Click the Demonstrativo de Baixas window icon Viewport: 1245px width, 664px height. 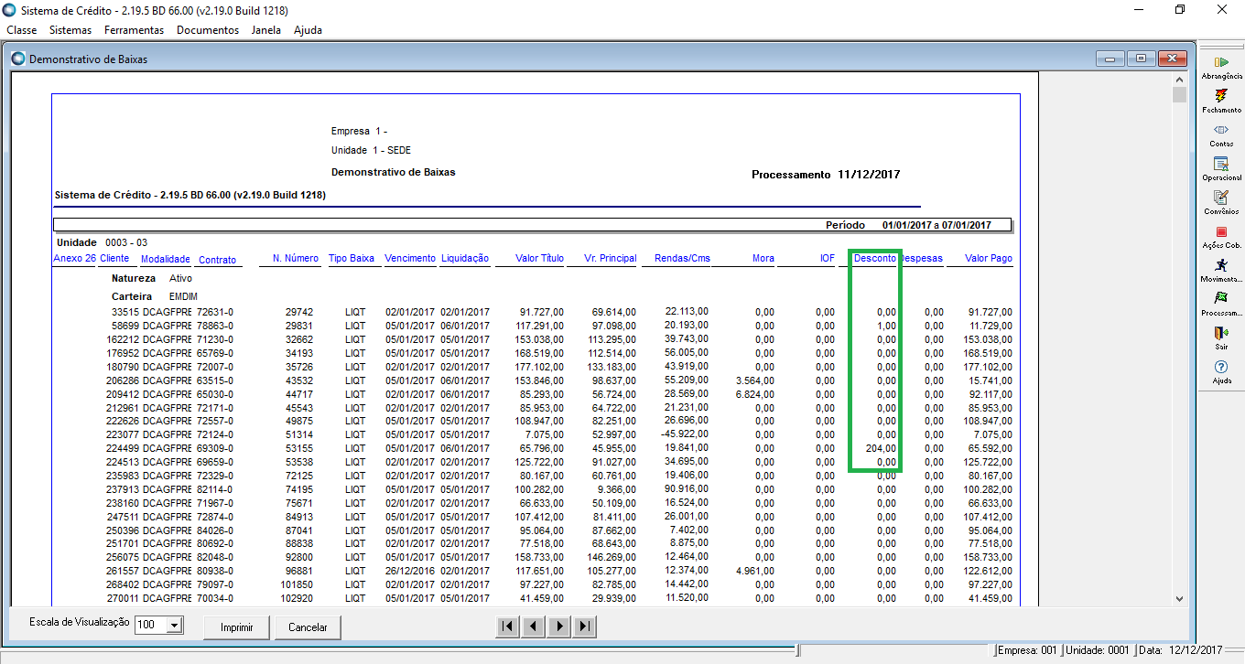18,59
